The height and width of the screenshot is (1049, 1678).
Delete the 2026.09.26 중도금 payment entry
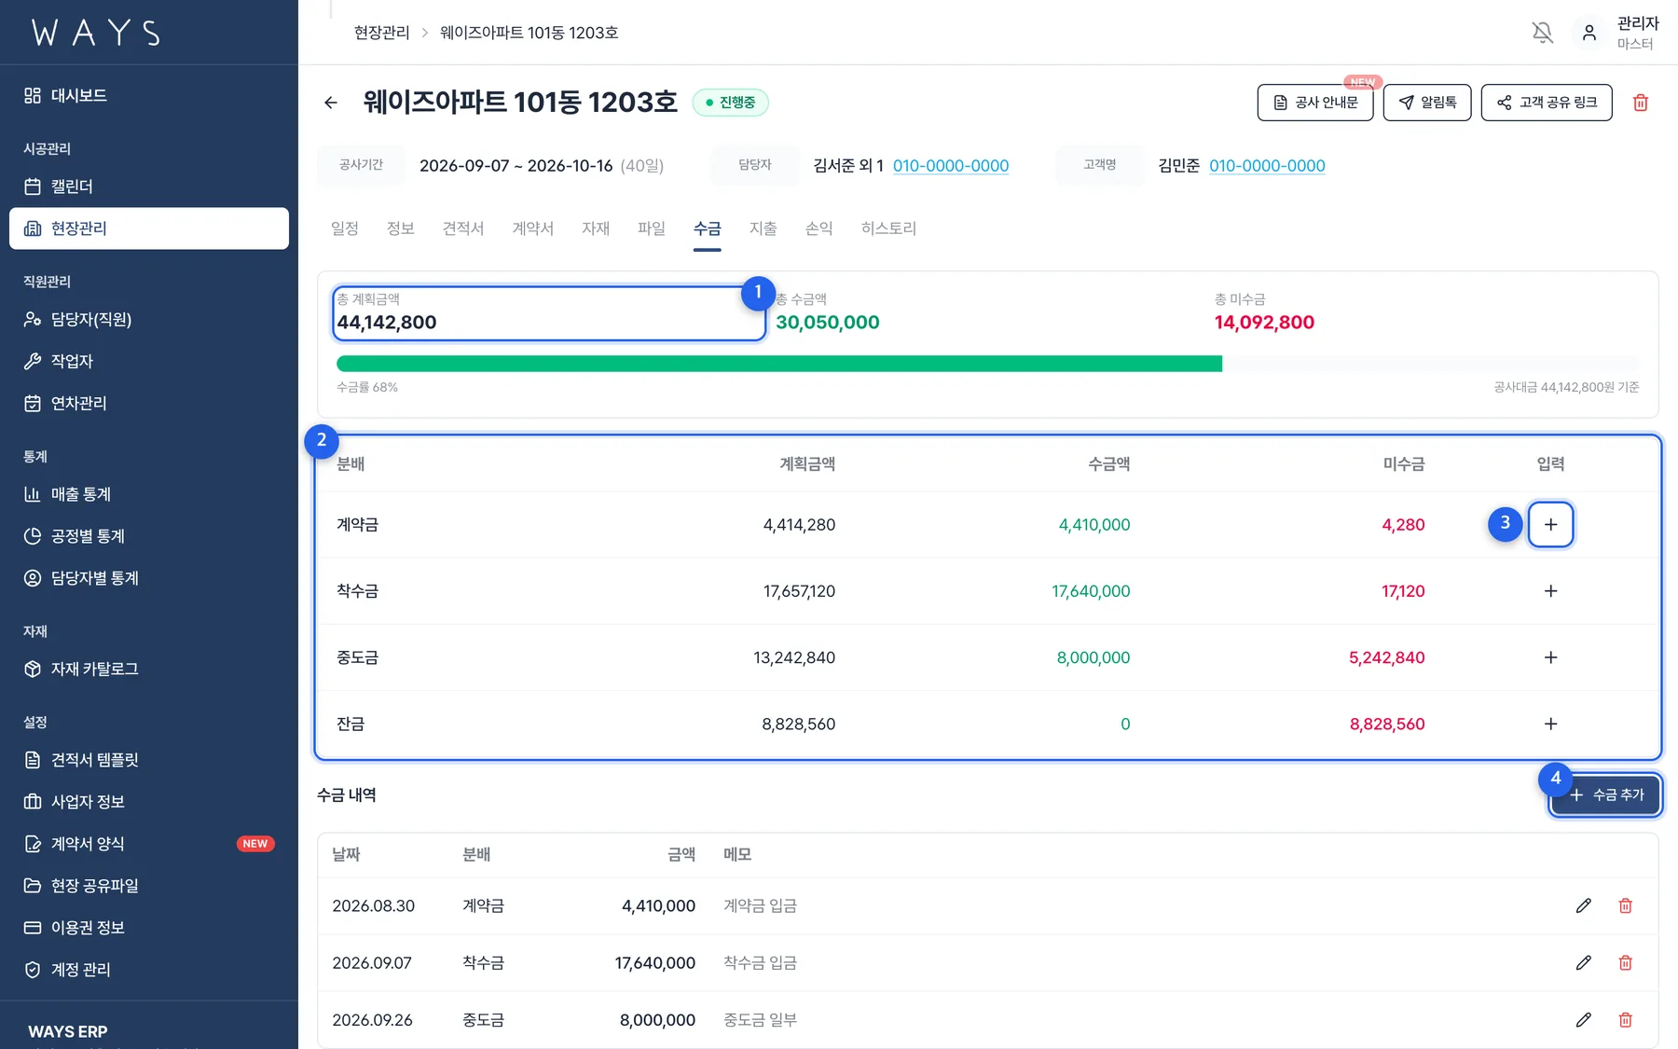point(1625,1020)
